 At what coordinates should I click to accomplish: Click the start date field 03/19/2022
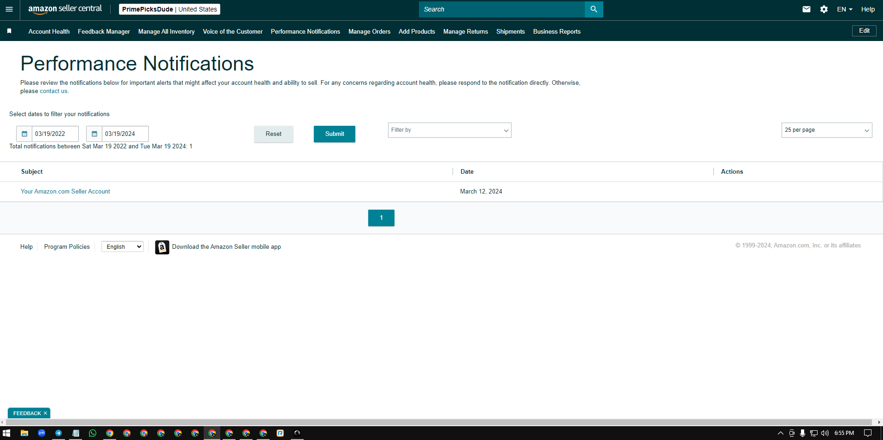[55, 134]
